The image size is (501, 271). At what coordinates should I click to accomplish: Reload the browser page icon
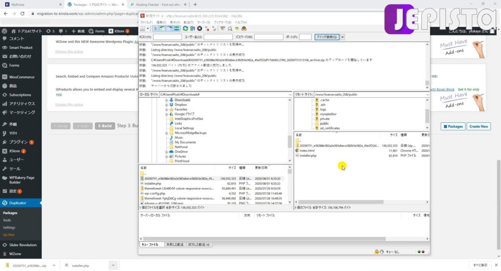[23, 14]
